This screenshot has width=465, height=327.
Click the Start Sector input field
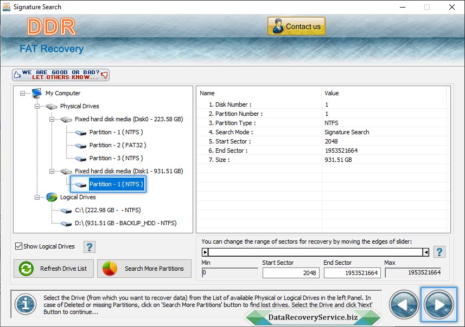pyautogui.click(x=291, y=273)
